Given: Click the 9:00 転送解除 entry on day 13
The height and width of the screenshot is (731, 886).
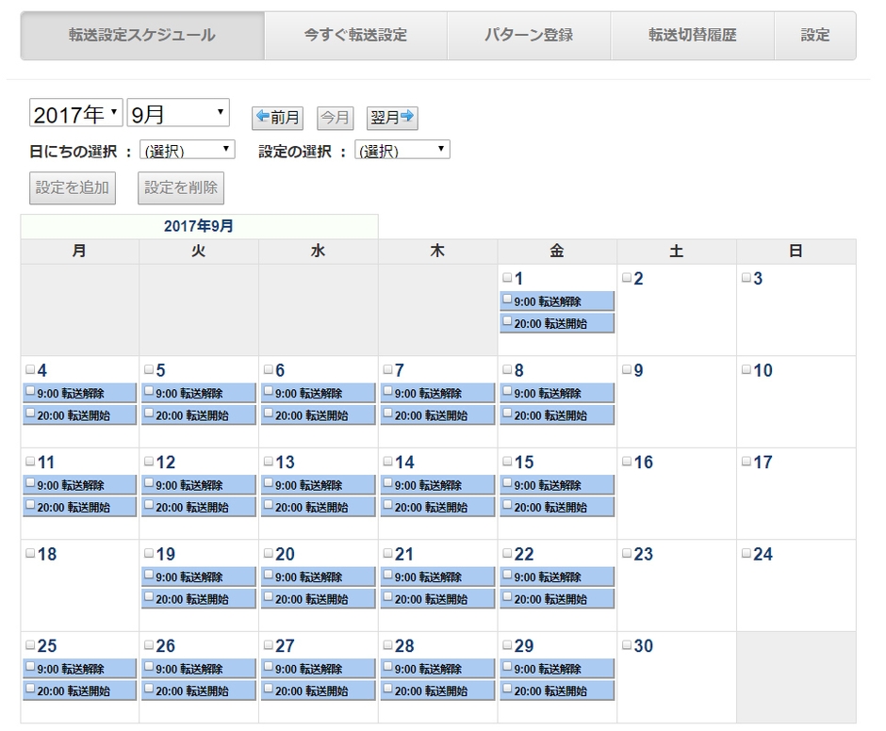Looking at the screenshot, I should [x=318, y=485].
